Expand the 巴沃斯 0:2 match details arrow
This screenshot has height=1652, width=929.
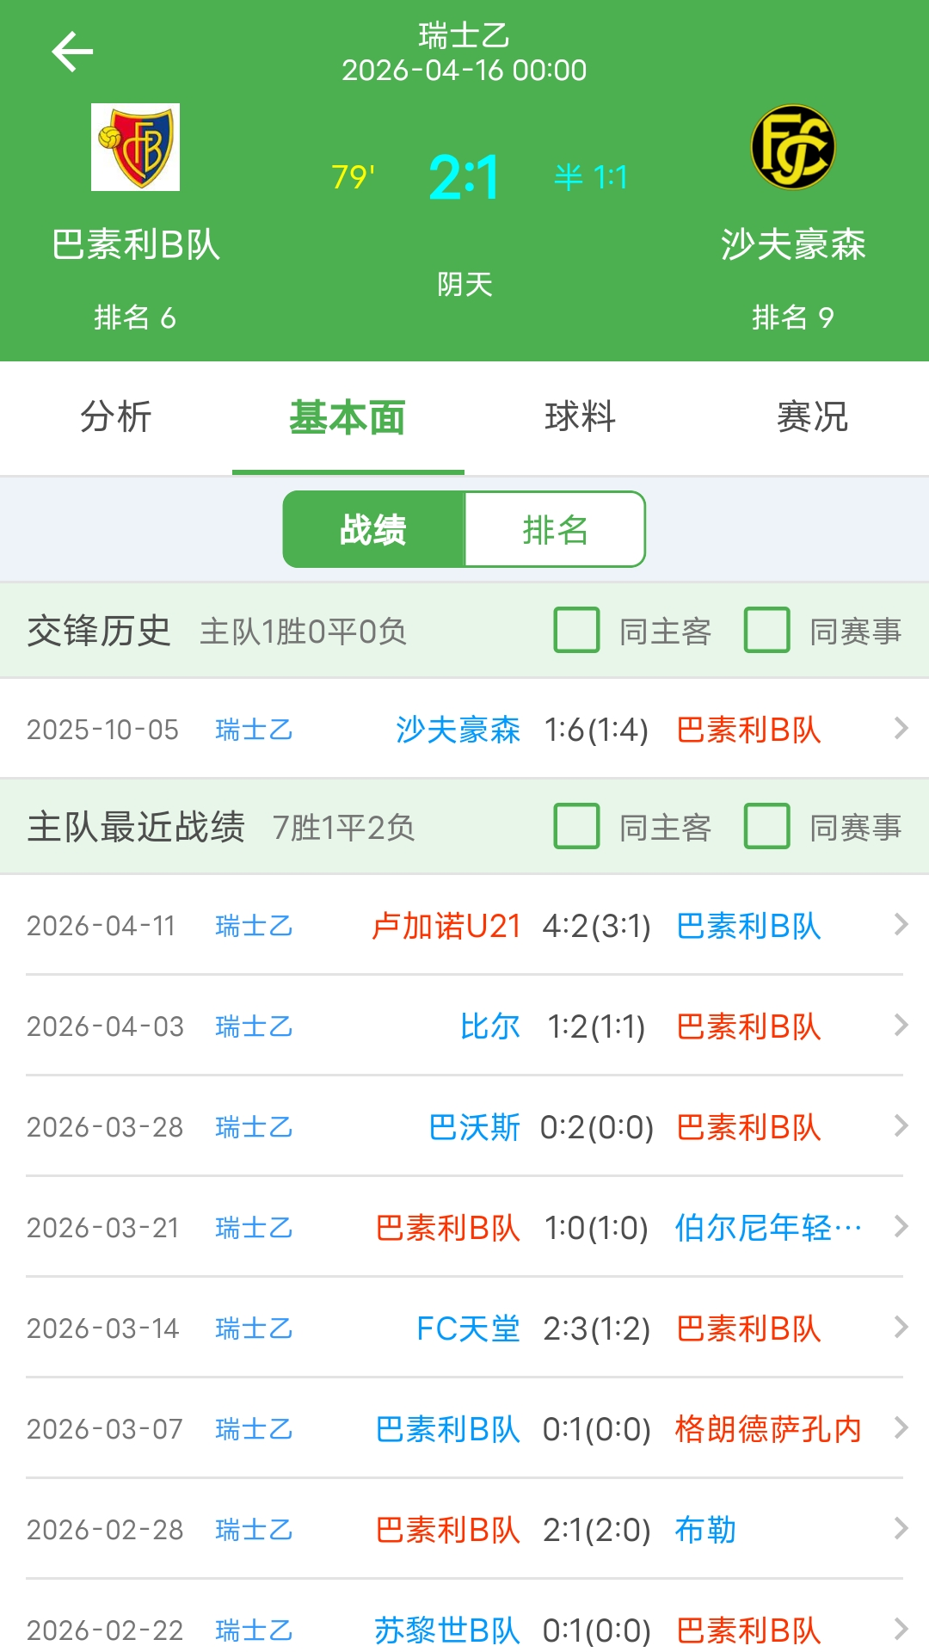(x=901, y=1126)
